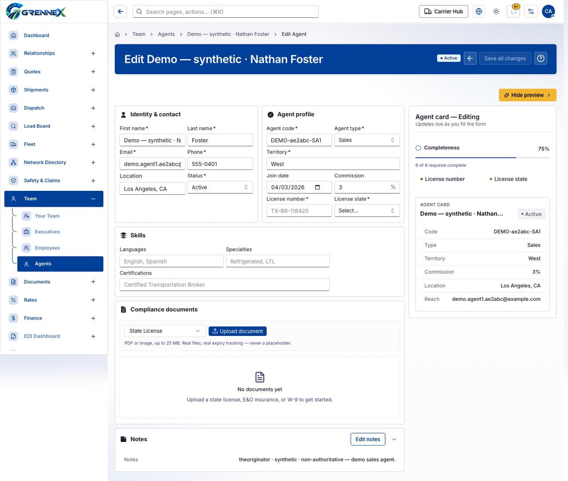Viewport: 568px width, 481px height.
Task: Click the Safety & Claims shield icon
Action: (x=13, y=181)
